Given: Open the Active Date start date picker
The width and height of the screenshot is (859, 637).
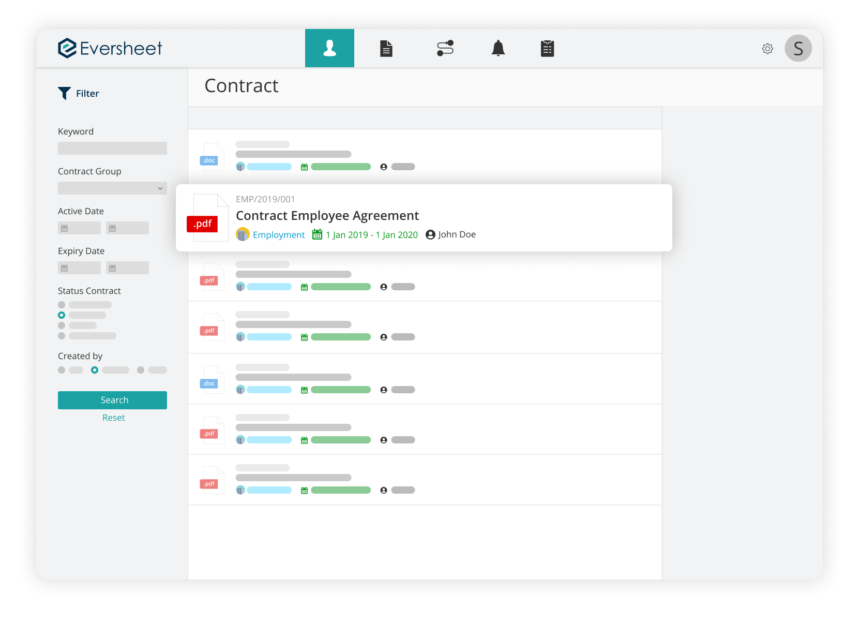Looking at the screenshot, I should click(x=79, y=228).
